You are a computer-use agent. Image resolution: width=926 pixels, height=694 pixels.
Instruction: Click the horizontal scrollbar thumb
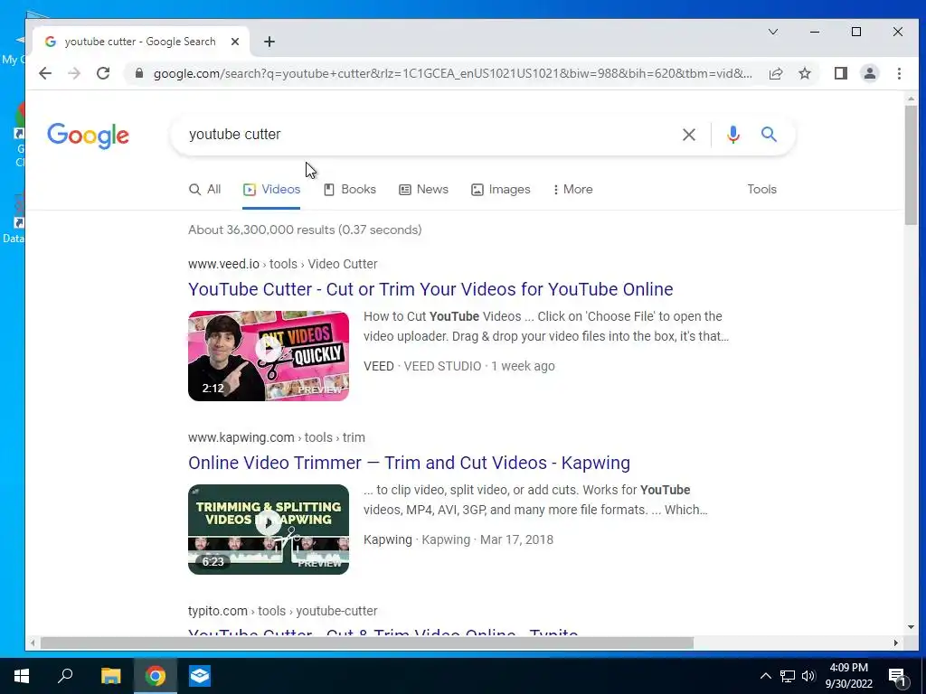click(366, 642)
